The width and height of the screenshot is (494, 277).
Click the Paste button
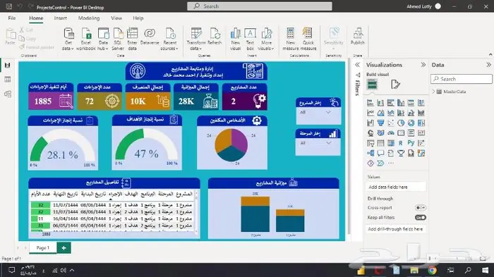11,37
